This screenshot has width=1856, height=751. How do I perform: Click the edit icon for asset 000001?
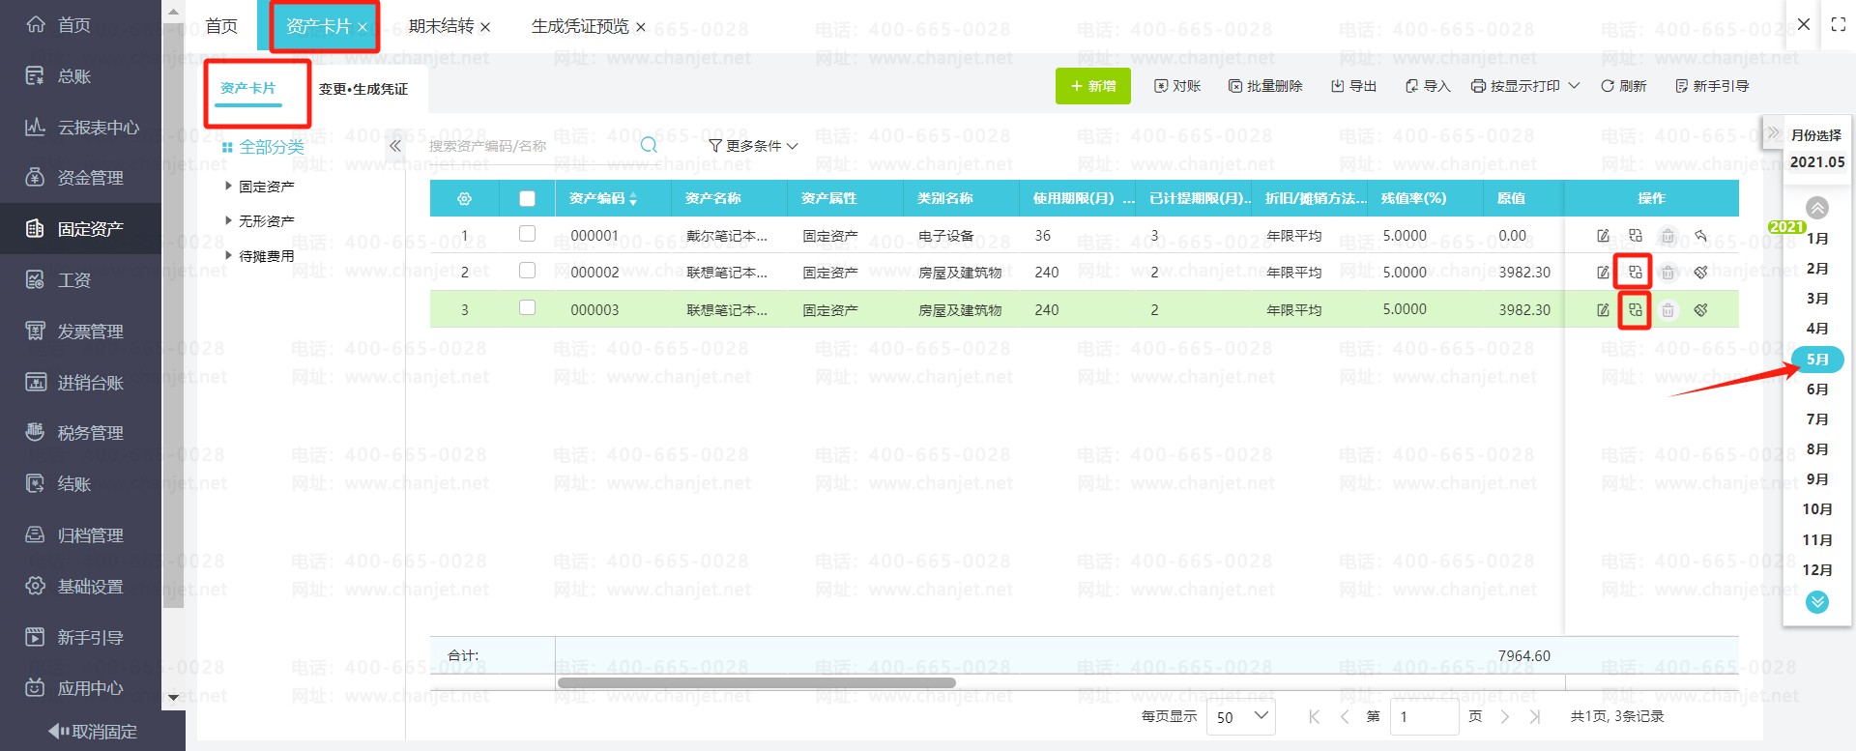tap(1603, 236)
